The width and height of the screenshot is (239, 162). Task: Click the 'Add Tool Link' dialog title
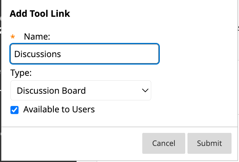pyautogui.click(x=40, y=14)
